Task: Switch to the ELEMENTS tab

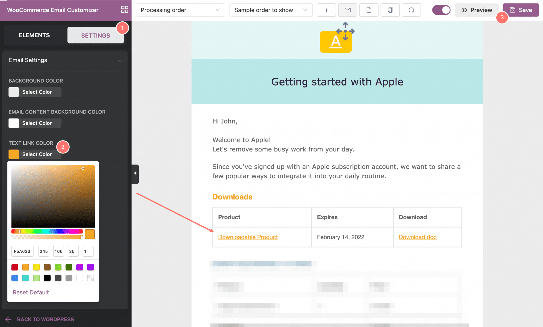Action: [34, 35]
